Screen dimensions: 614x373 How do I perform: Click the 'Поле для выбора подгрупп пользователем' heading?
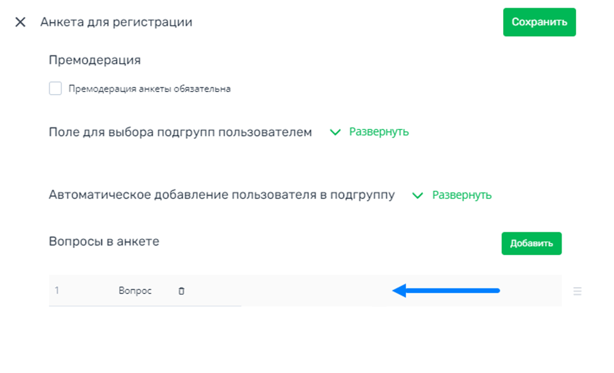coord(180,132)
